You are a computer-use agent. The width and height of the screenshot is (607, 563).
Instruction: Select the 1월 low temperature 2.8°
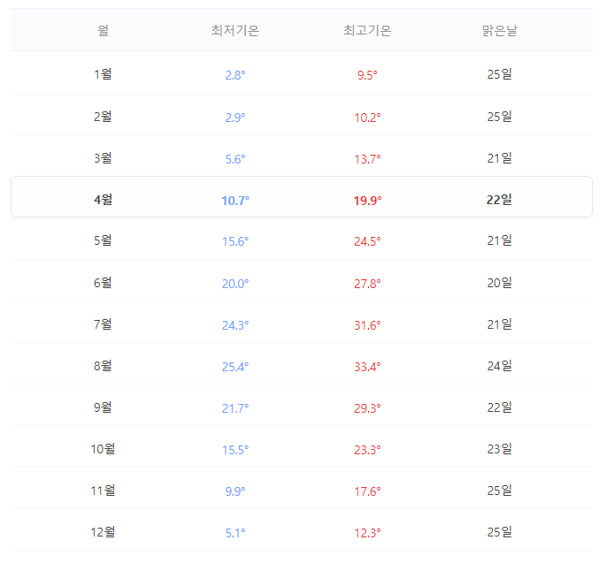(x=235, y=75)
